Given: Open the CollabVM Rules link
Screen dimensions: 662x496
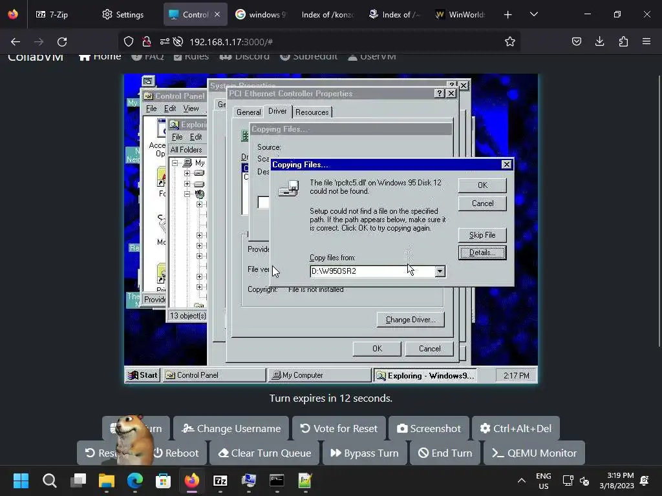Looking at the screenshot, I should 191,57.
